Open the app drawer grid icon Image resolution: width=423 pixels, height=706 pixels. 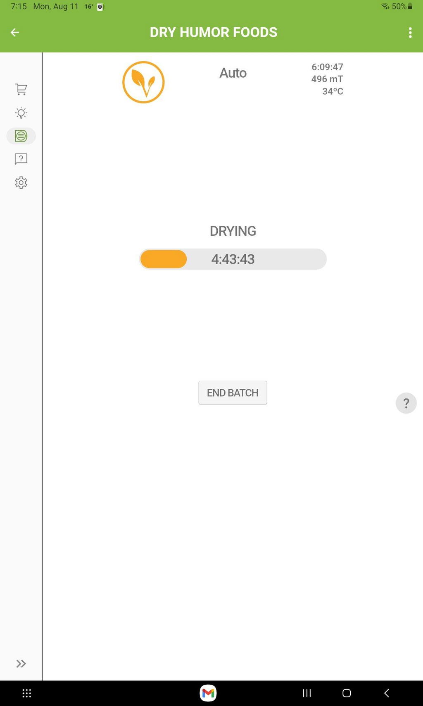click(27, 693)
